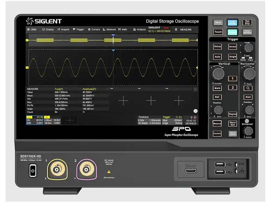Click the Sbus HDMI port
The image size is (271, 203).
(x=191, y=171)
